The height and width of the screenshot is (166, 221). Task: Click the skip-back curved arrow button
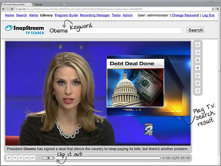coord(15,158)
